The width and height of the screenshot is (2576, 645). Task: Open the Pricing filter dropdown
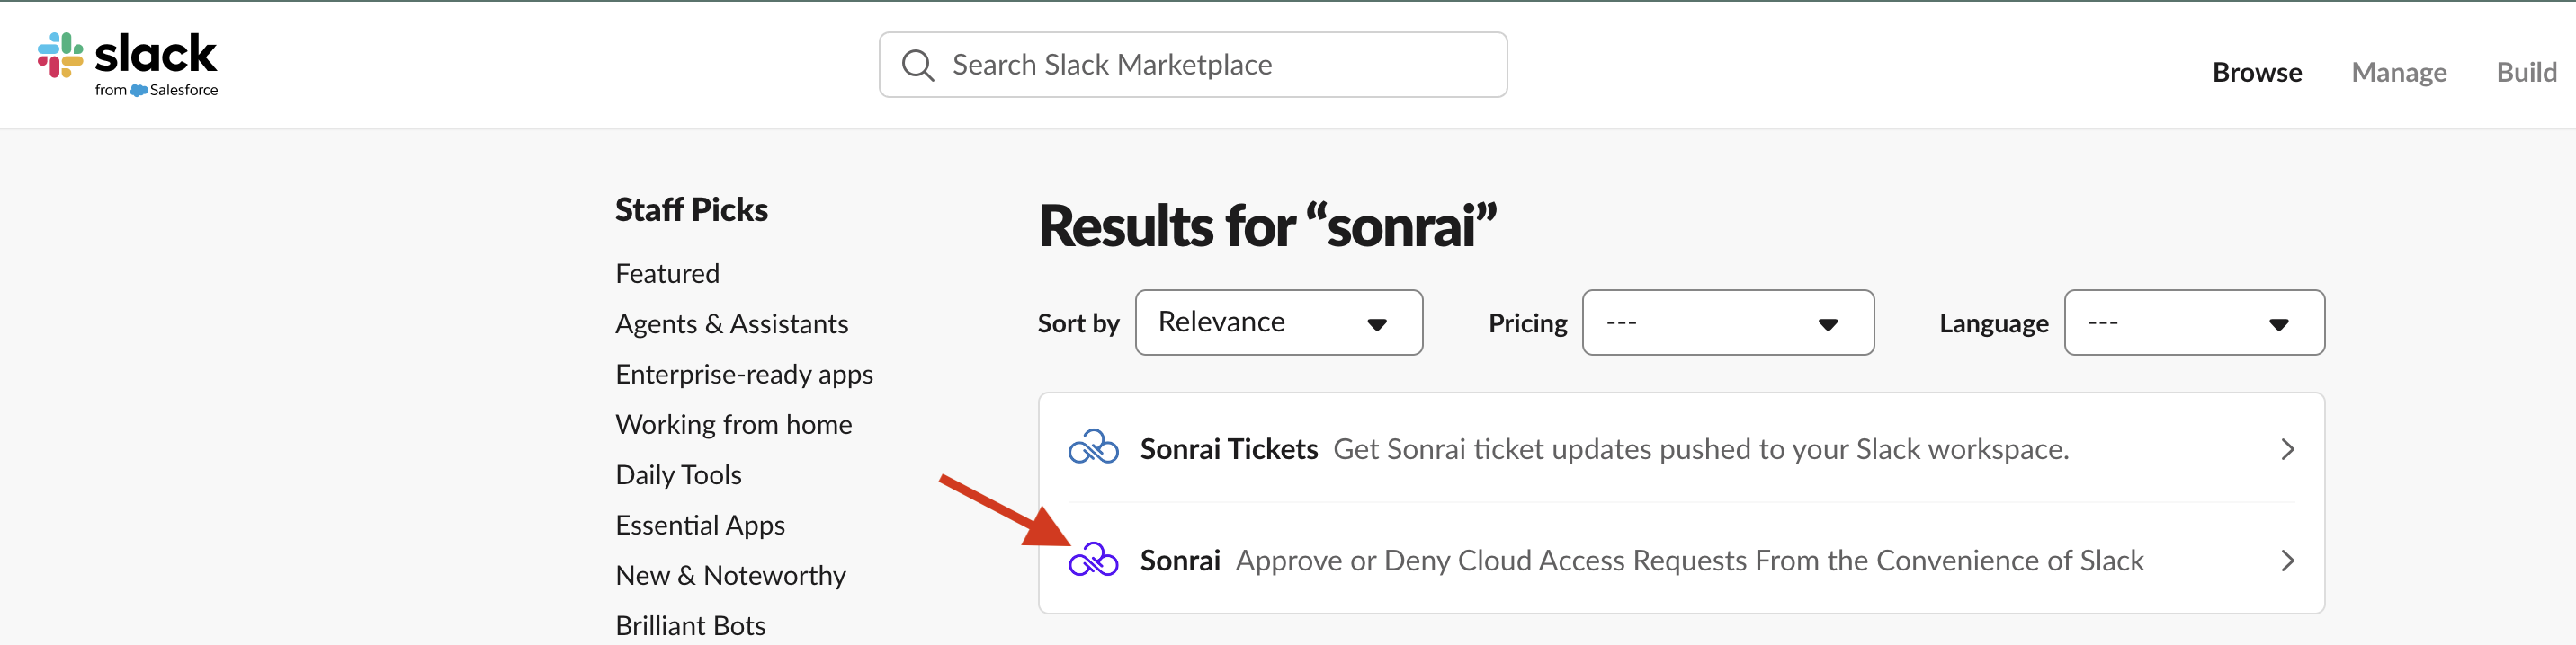[x=1727, y=322]
